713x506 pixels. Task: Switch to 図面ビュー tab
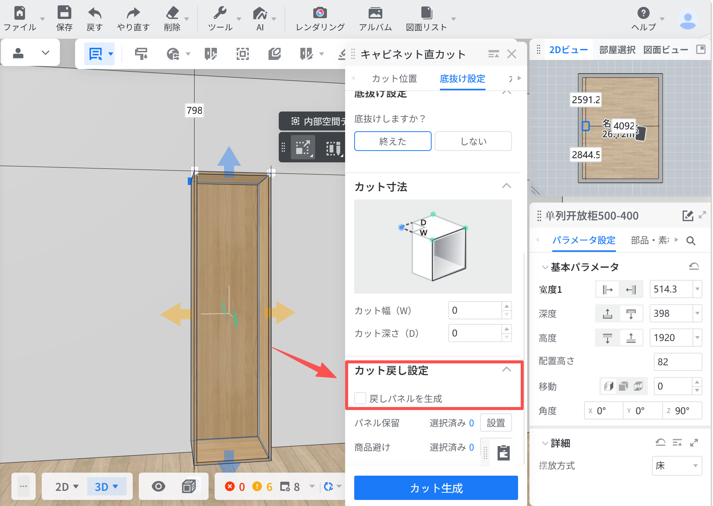click(666, 50)
